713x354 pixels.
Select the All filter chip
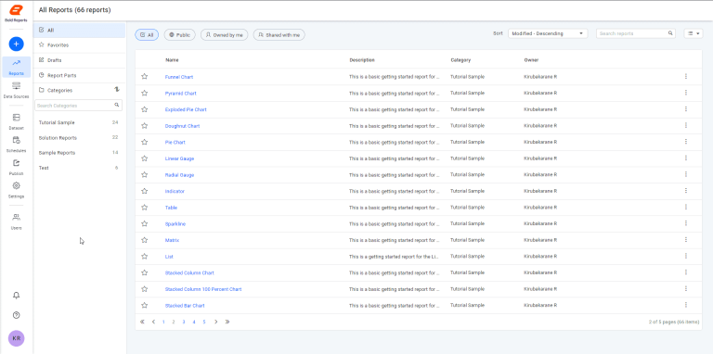[x=147, y=35]
